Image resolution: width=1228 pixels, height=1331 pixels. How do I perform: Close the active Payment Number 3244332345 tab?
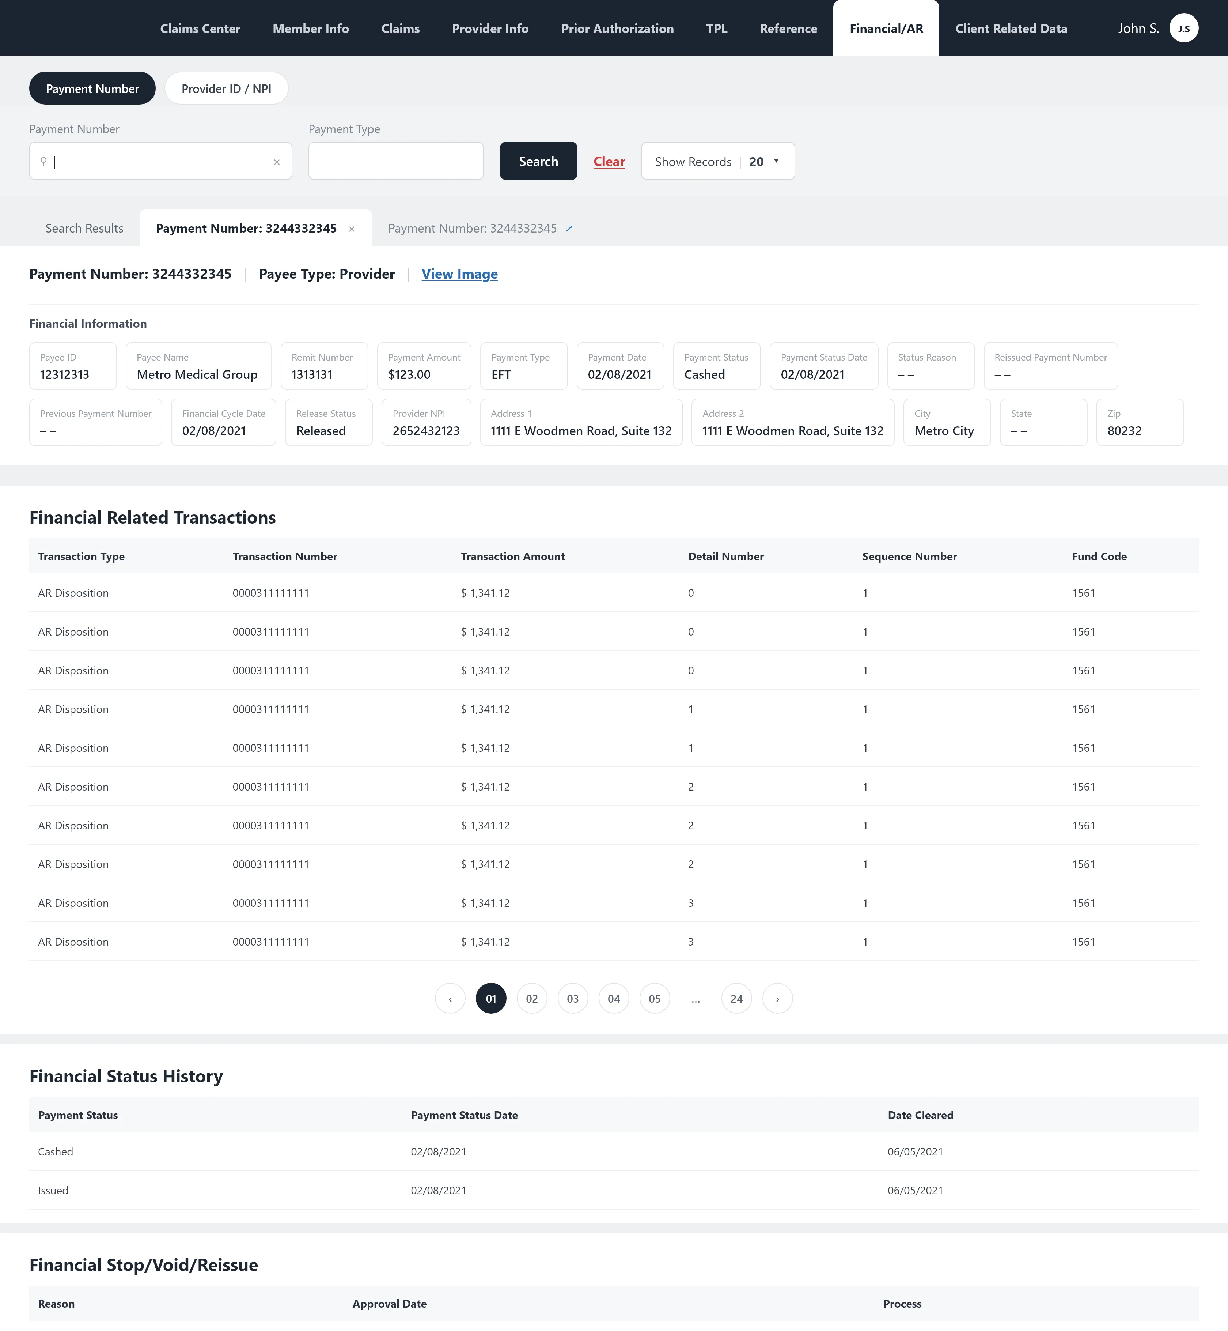coord(352,229)
